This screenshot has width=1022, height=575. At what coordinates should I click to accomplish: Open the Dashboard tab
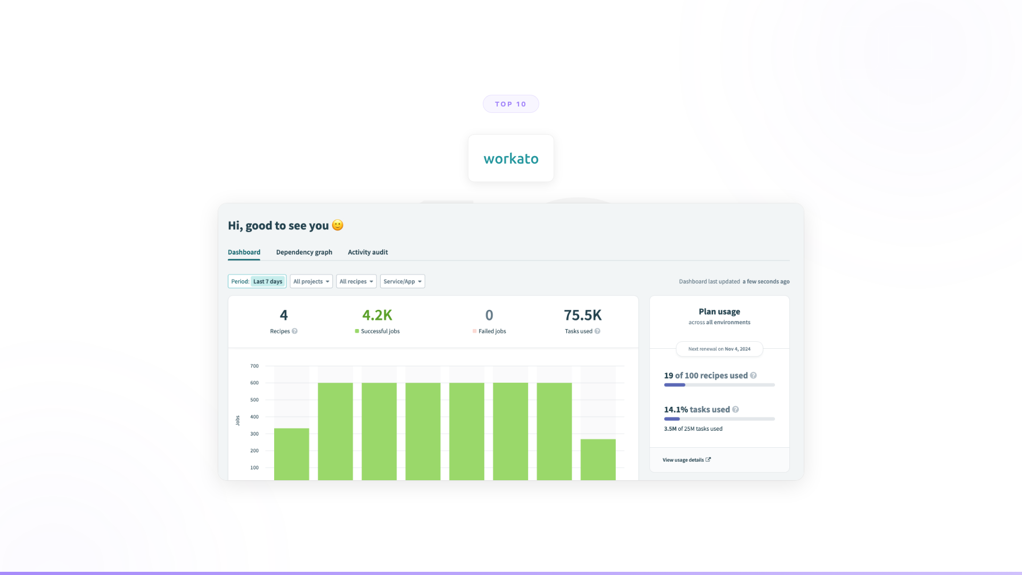coord(244,252)
